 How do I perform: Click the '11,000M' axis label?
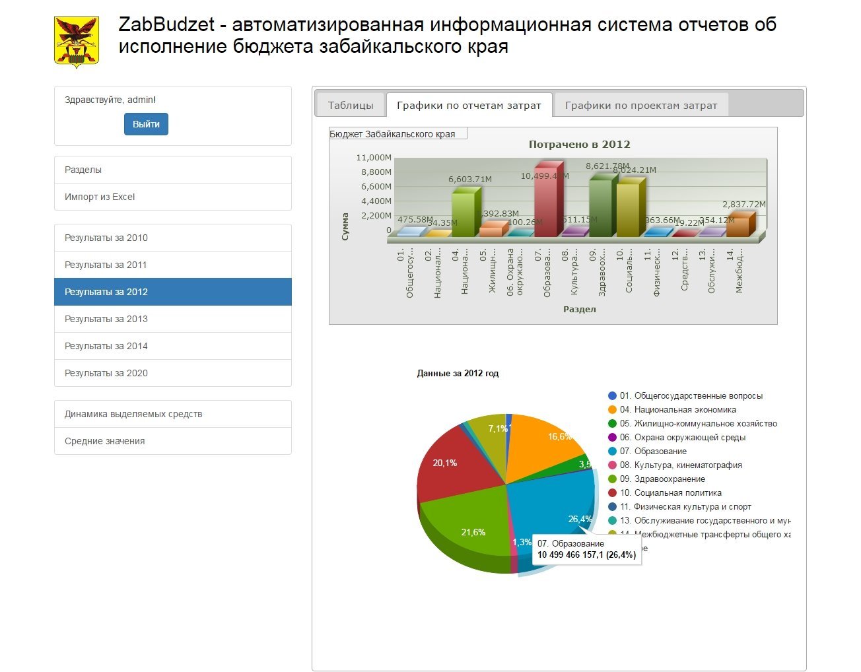click(374, 158)
